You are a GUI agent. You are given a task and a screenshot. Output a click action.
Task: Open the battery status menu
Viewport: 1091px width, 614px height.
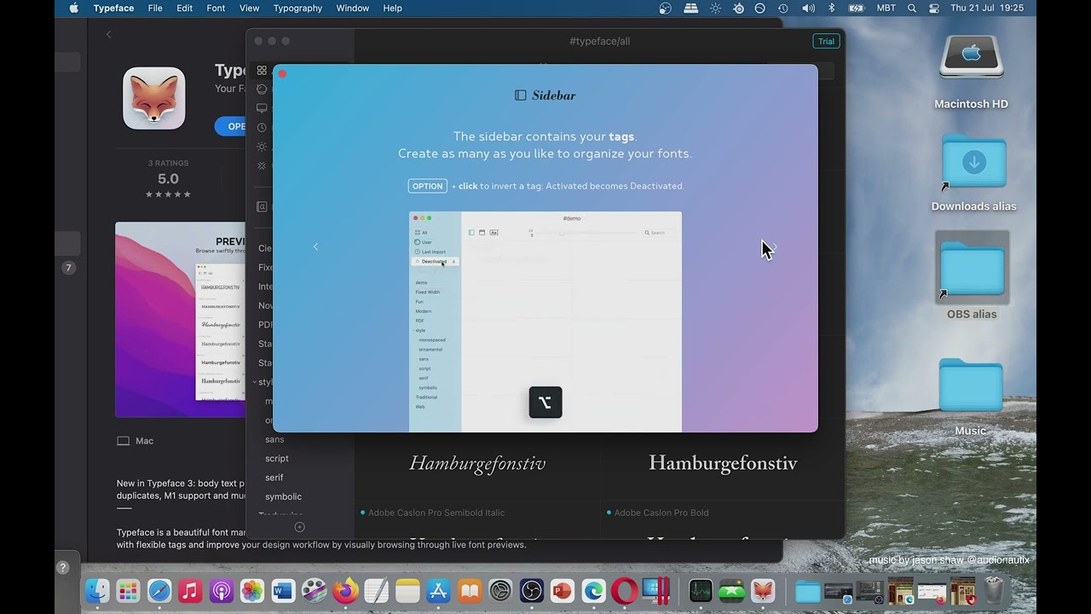pos(857,8)
